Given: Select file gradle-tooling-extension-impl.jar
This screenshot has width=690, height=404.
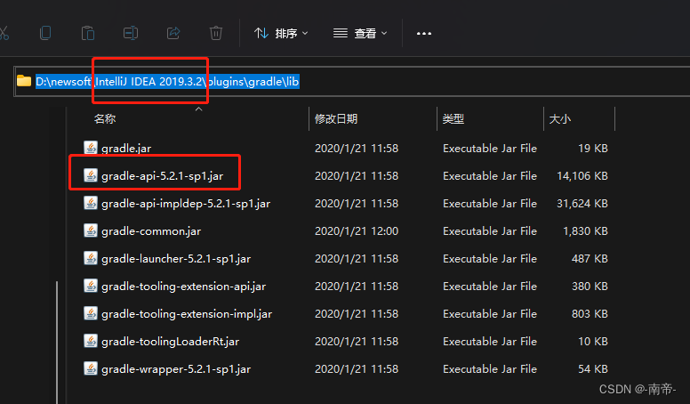Looking at the screenshot, I should tap(187, 314).
